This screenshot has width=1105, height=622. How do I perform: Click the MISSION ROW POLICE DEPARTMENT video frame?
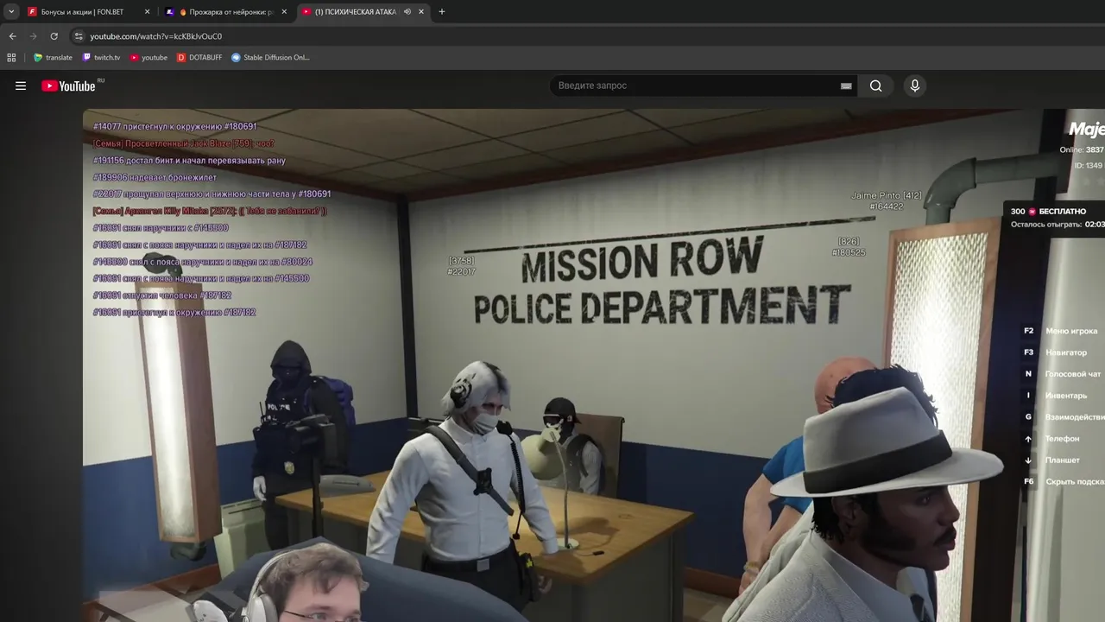[594, 365]
